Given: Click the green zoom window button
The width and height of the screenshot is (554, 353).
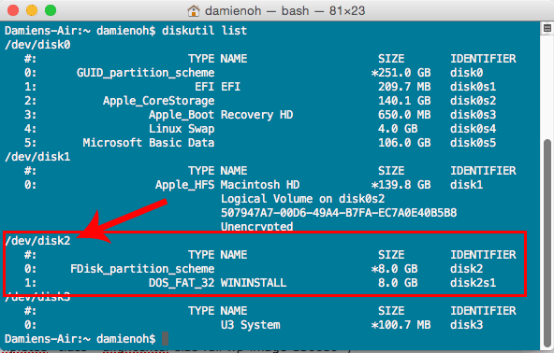Looking at the screenshot, I should pyautogui.click(x=51, y=10).
